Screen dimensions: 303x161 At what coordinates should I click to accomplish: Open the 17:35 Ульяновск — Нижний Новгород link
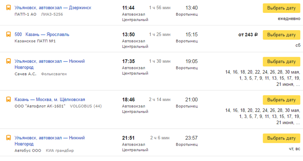click(x=50, y=64)
